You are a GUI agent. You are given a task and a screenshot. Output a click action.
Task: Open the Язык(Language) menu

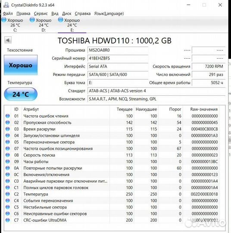pos(109,13)
